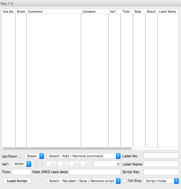
Task: Click the Up/Down stepper
Action: (20, 156)
